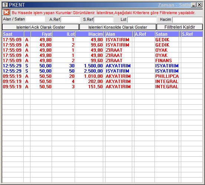The width and height of the screenshot is (205, 185).
Task: Select the value 2.500,00 in IHacim column
Action: 93,71
